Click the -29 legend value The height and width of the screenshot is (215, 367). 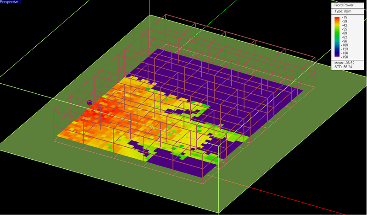click(x=345, y=21)
